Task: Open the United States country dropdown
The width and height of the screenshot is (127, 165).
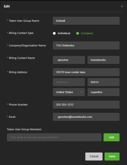Action: pyautogui.click(x=69, y=92)
